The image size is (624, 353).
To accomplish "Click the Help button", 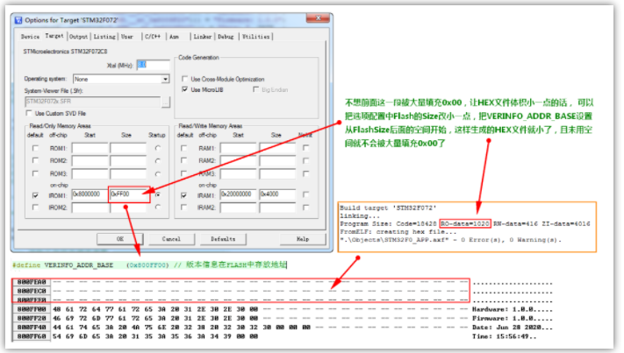I will [303, 239].
